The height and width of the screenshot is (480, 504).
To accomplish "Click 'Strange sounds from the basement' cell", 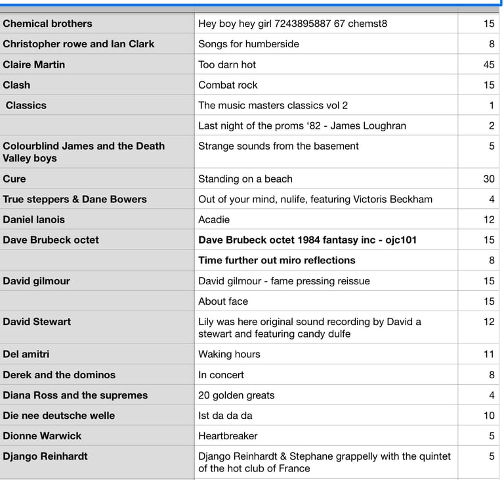I will tap(326, 152).
